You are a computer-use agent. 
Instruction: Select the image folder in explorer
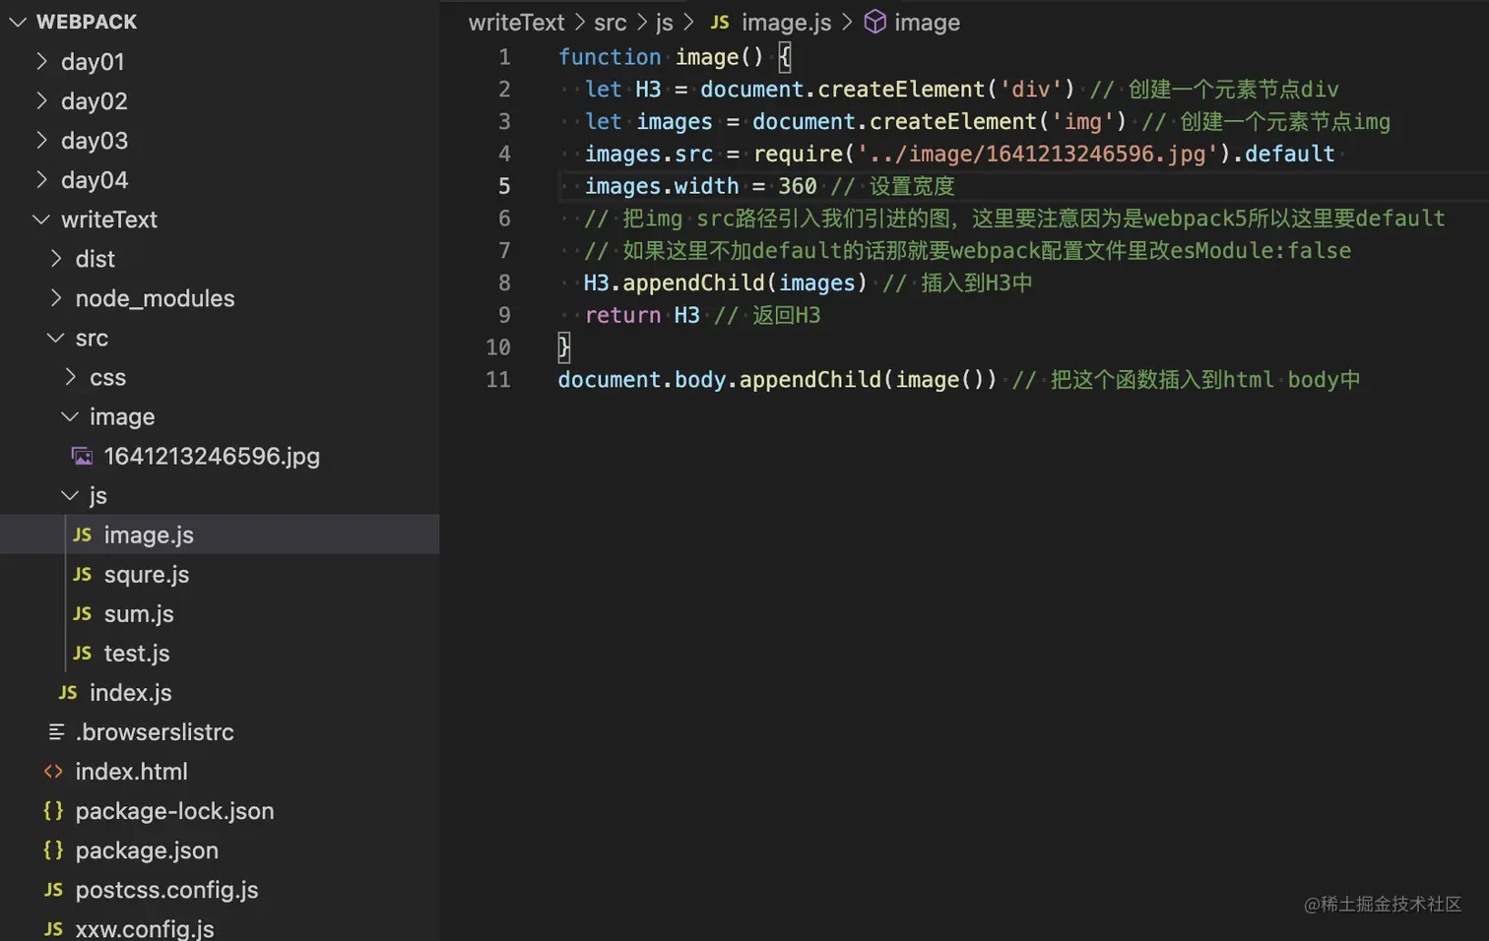[x=122, y=416]
